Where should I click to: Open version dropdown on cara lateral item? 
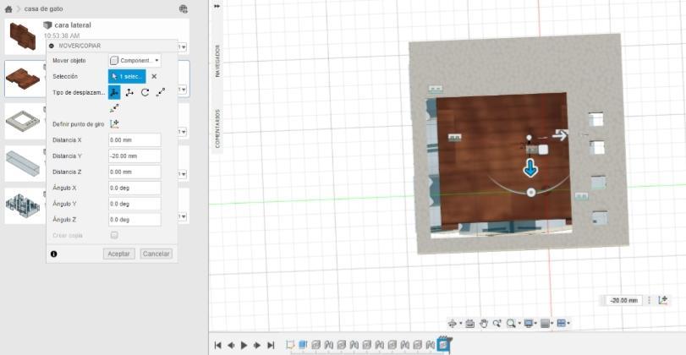point(183,46)
